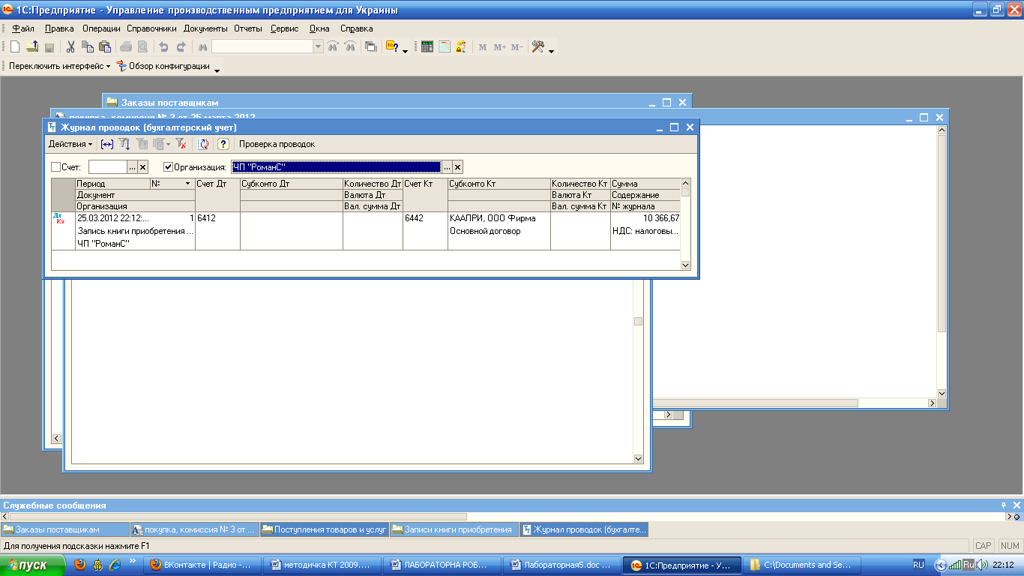Click the Проверка проводок button
Viewport: 1024px width, 576px height.
[277, 144]
